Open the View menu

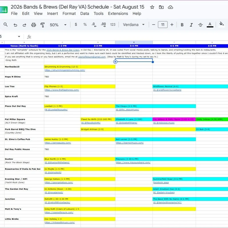38,13
